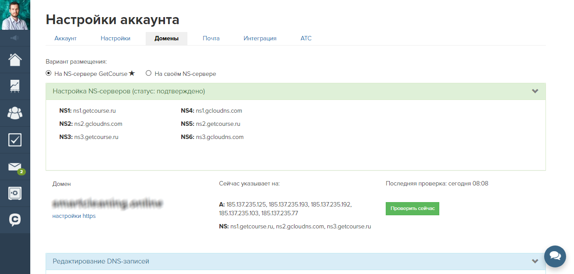Collapse the "Редактирование DNS-записей" panel chevron
The height and width of the screenshot is (274, 574).
pos(535,261)
